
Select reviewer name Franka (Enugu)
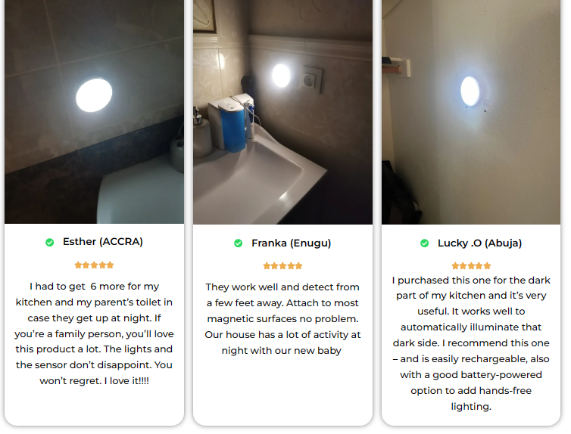[292, 243]
